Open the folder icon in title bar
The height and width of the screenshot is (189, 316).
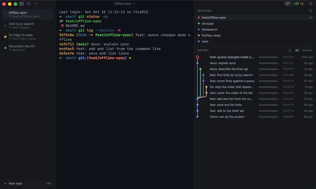tap(29, 4)
